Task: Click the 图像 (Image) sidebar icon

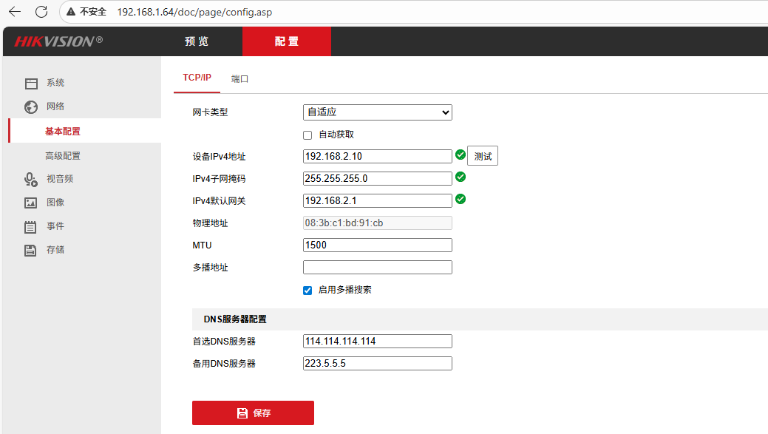Action: coord(30,202)
